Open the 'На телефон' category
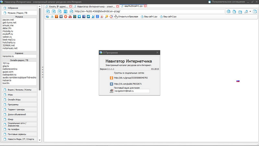 tap(19, 129)
